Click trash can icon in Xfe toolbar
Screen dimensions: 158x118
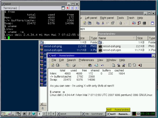(121, 23)
